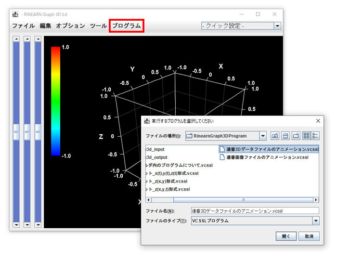The image size is (337, 259).
Task: Select the 3d_output folder entry
Action: point(156,157)
